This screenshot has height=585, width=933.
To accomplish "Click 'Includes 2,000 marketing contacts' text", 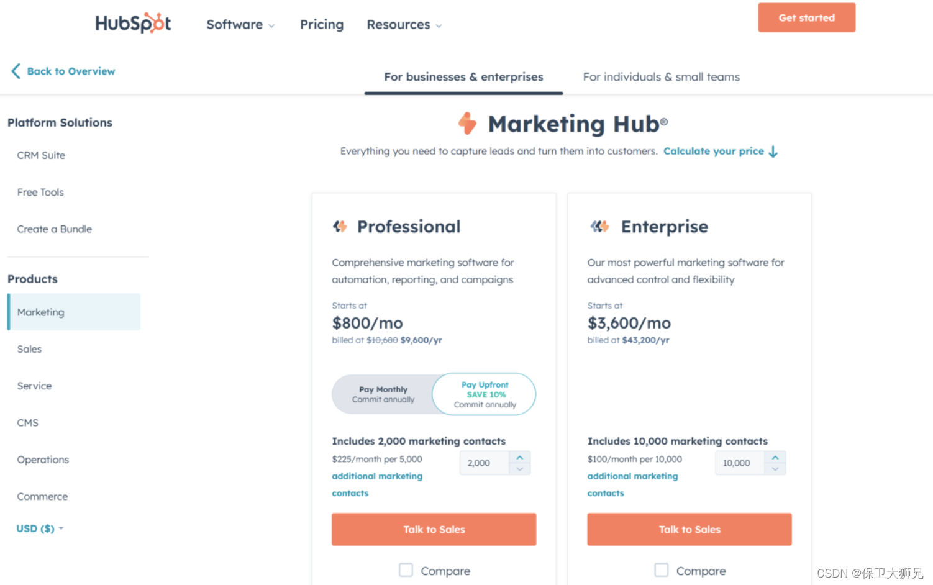I will (x=419, y=441).
